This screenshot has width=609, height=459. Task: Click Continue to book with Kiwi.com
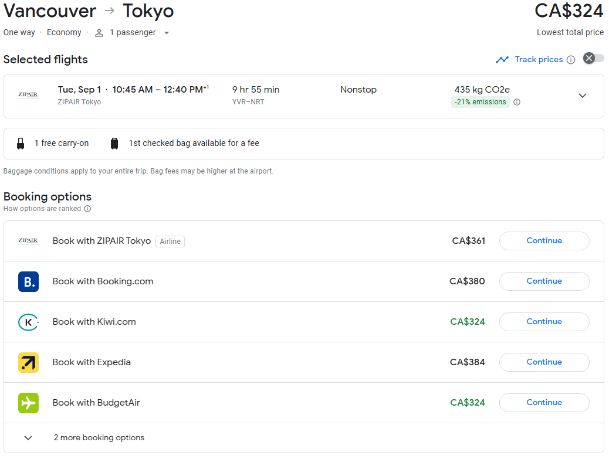tap(544, 321)
